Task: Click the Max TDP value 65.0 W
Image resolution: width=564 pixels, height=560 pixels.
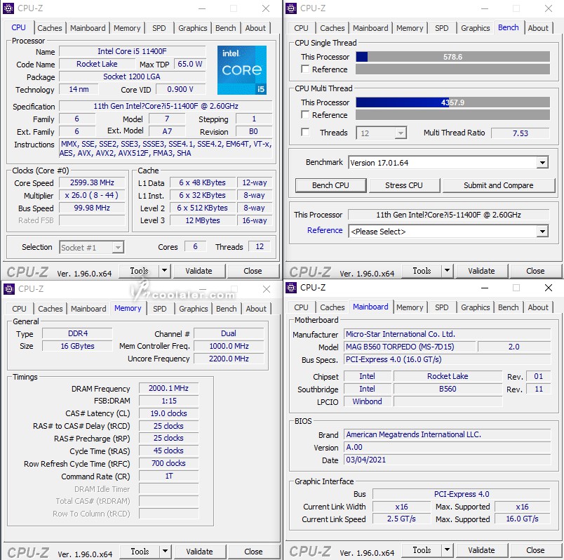Action: [x=190, y=64]
